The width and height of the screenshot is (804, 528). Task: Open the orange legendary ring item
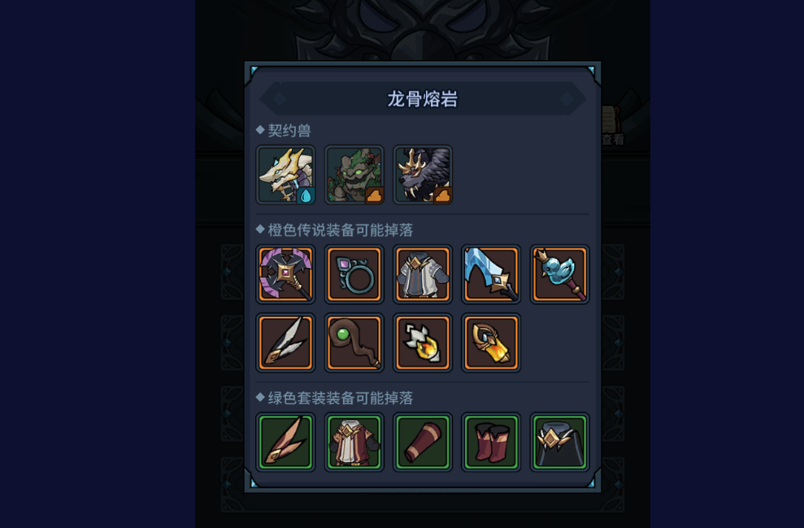354,274
